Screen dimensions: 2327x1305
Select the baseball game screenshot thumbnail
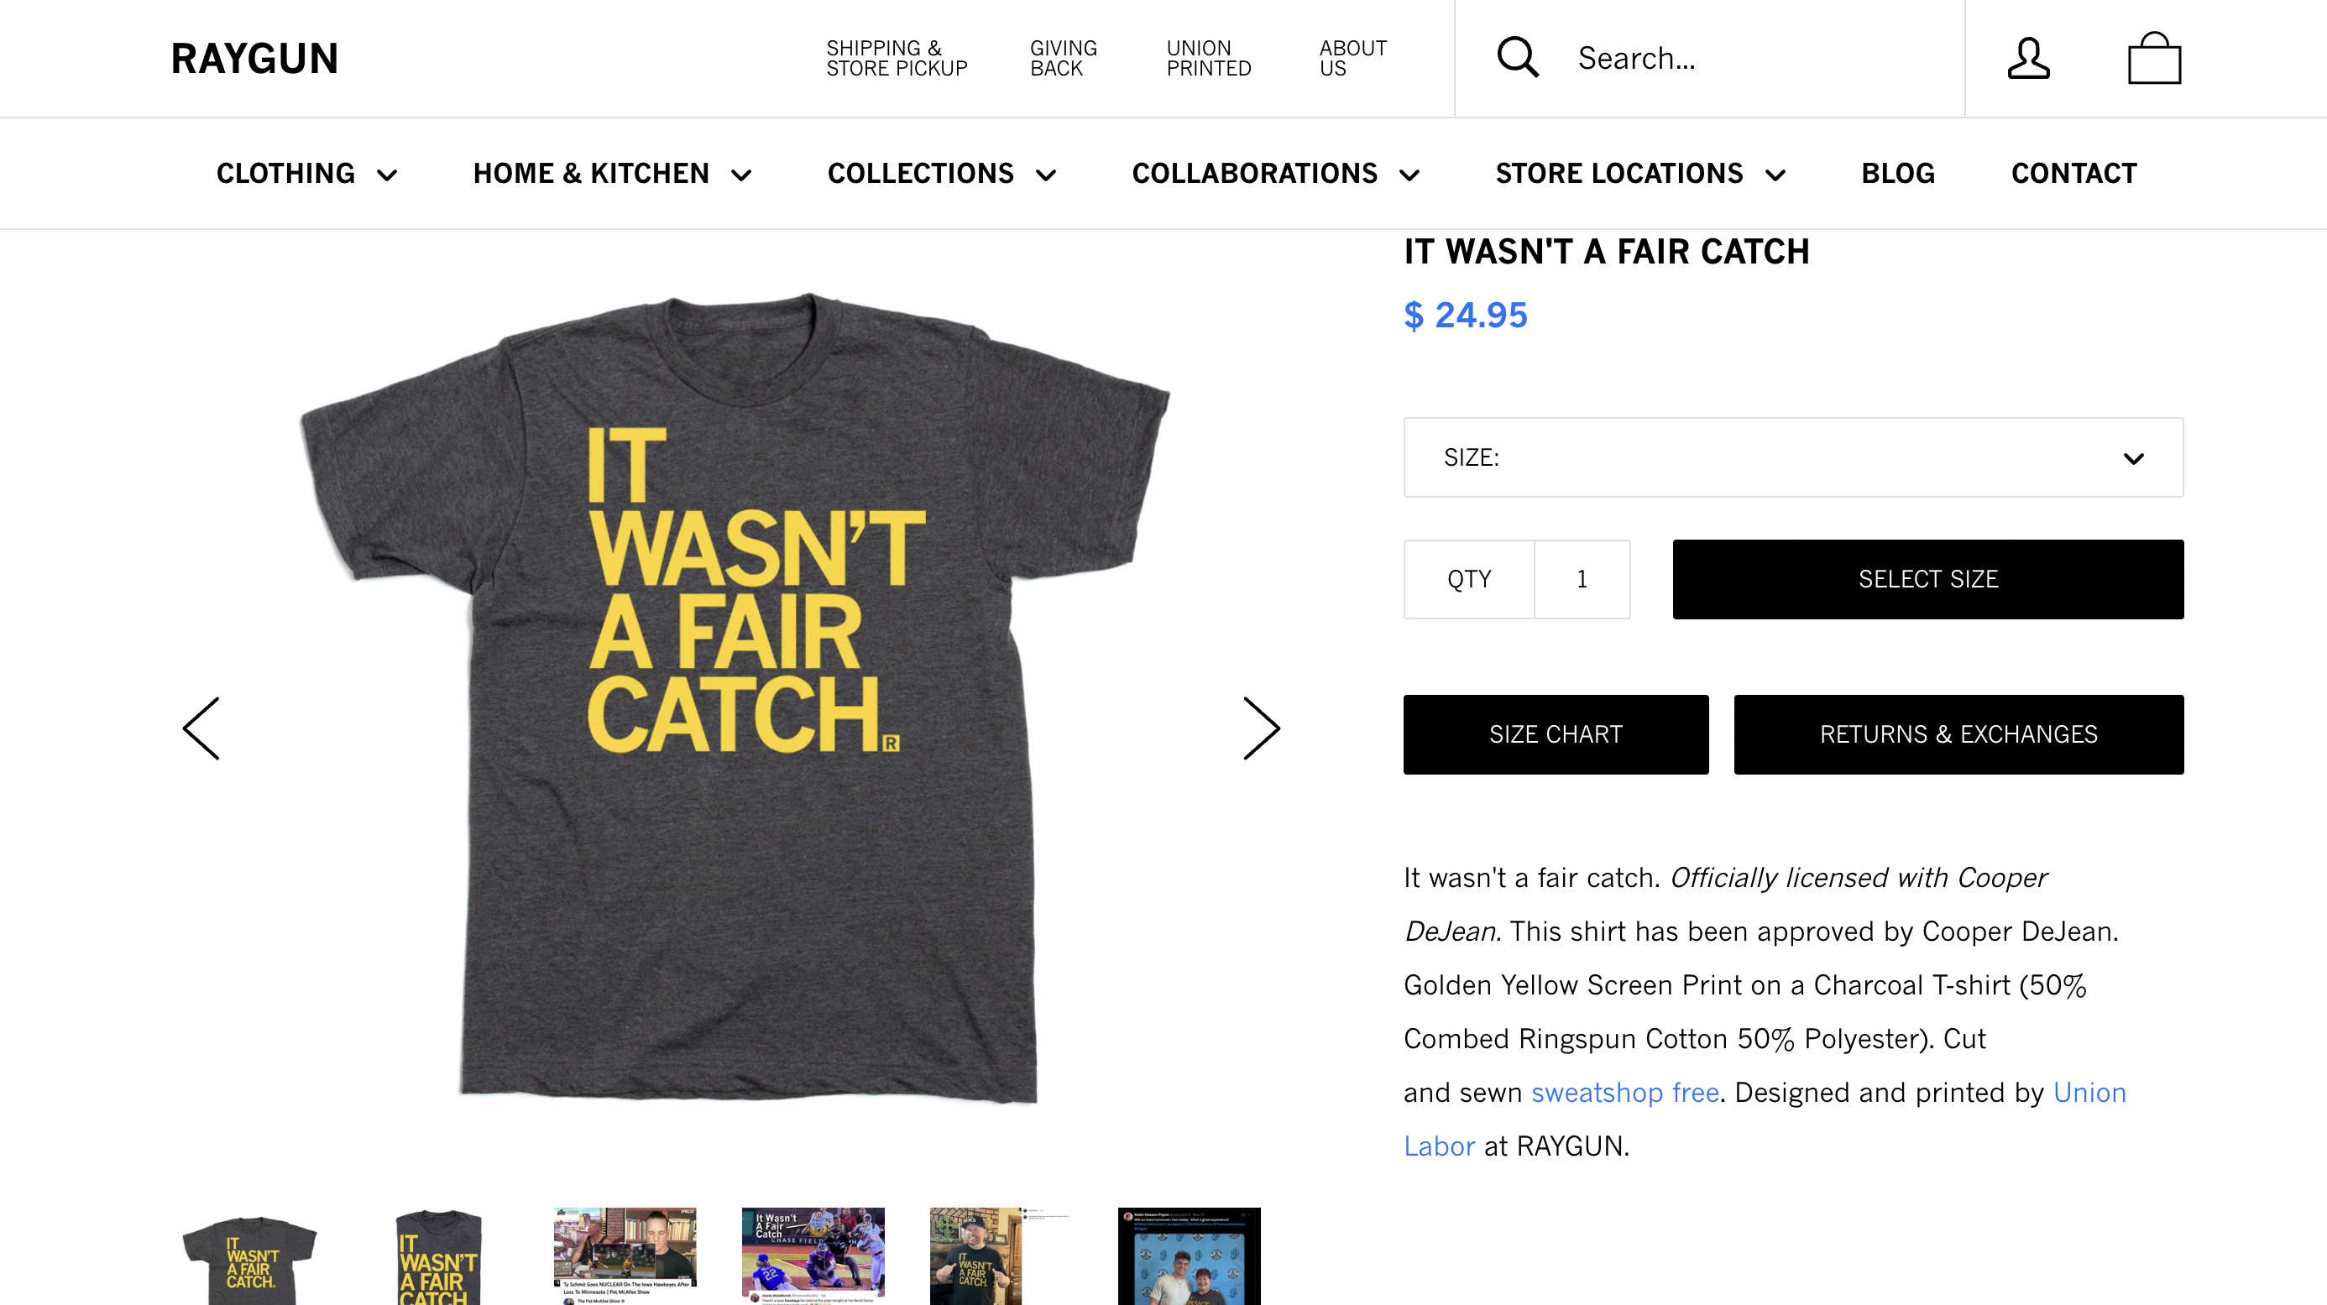tap(813, 1255)
